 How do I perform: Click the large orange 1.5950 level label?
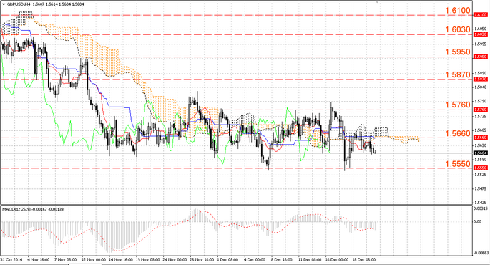(x=458, y=52)
